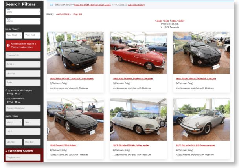Select Yes for only auctions with images
239x168 pixels.
tap(7, 94)
